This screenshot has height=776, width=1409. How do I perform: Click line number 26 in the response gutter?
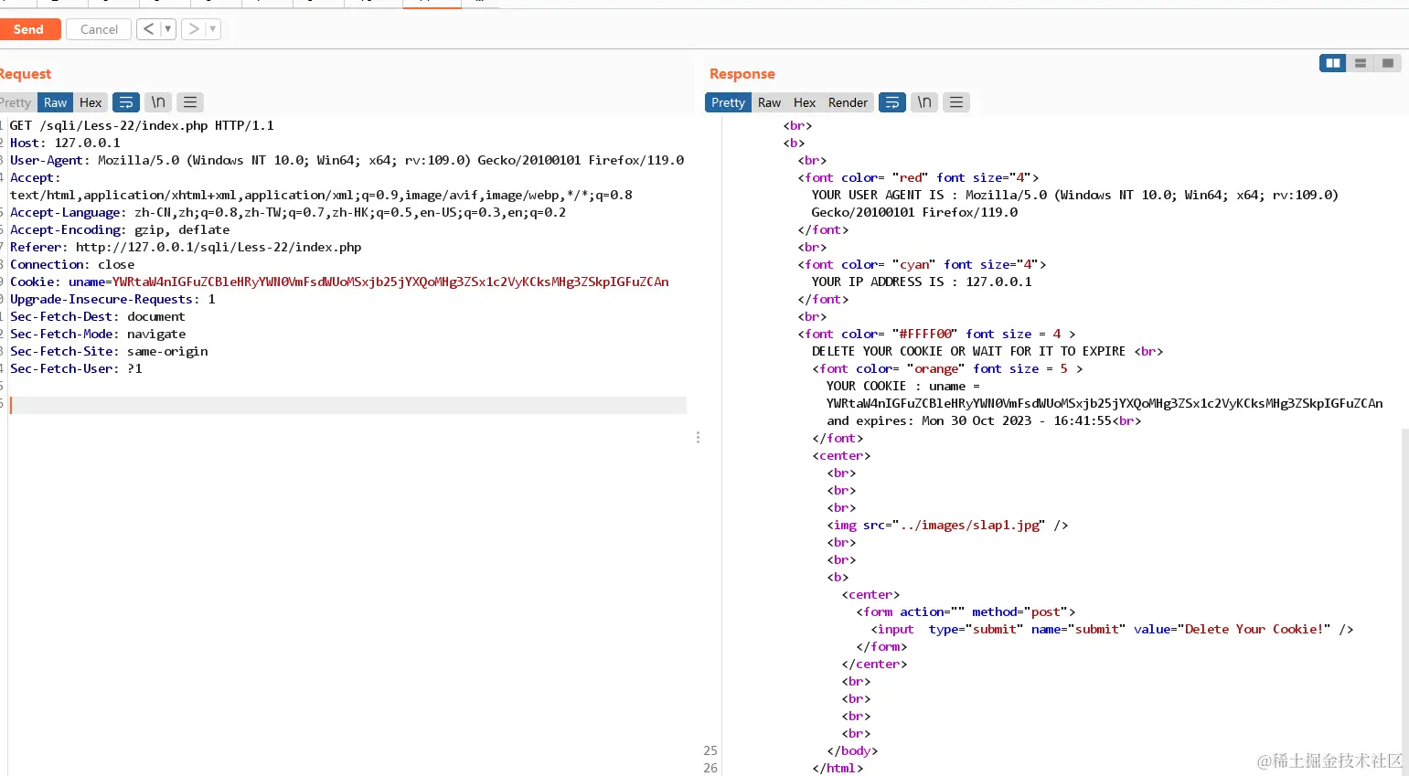[x=710, y=768]
